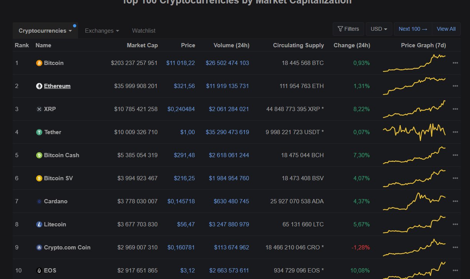Click the Cardano logo icon
Screen dimensions: 470x279
click(39, 201)
